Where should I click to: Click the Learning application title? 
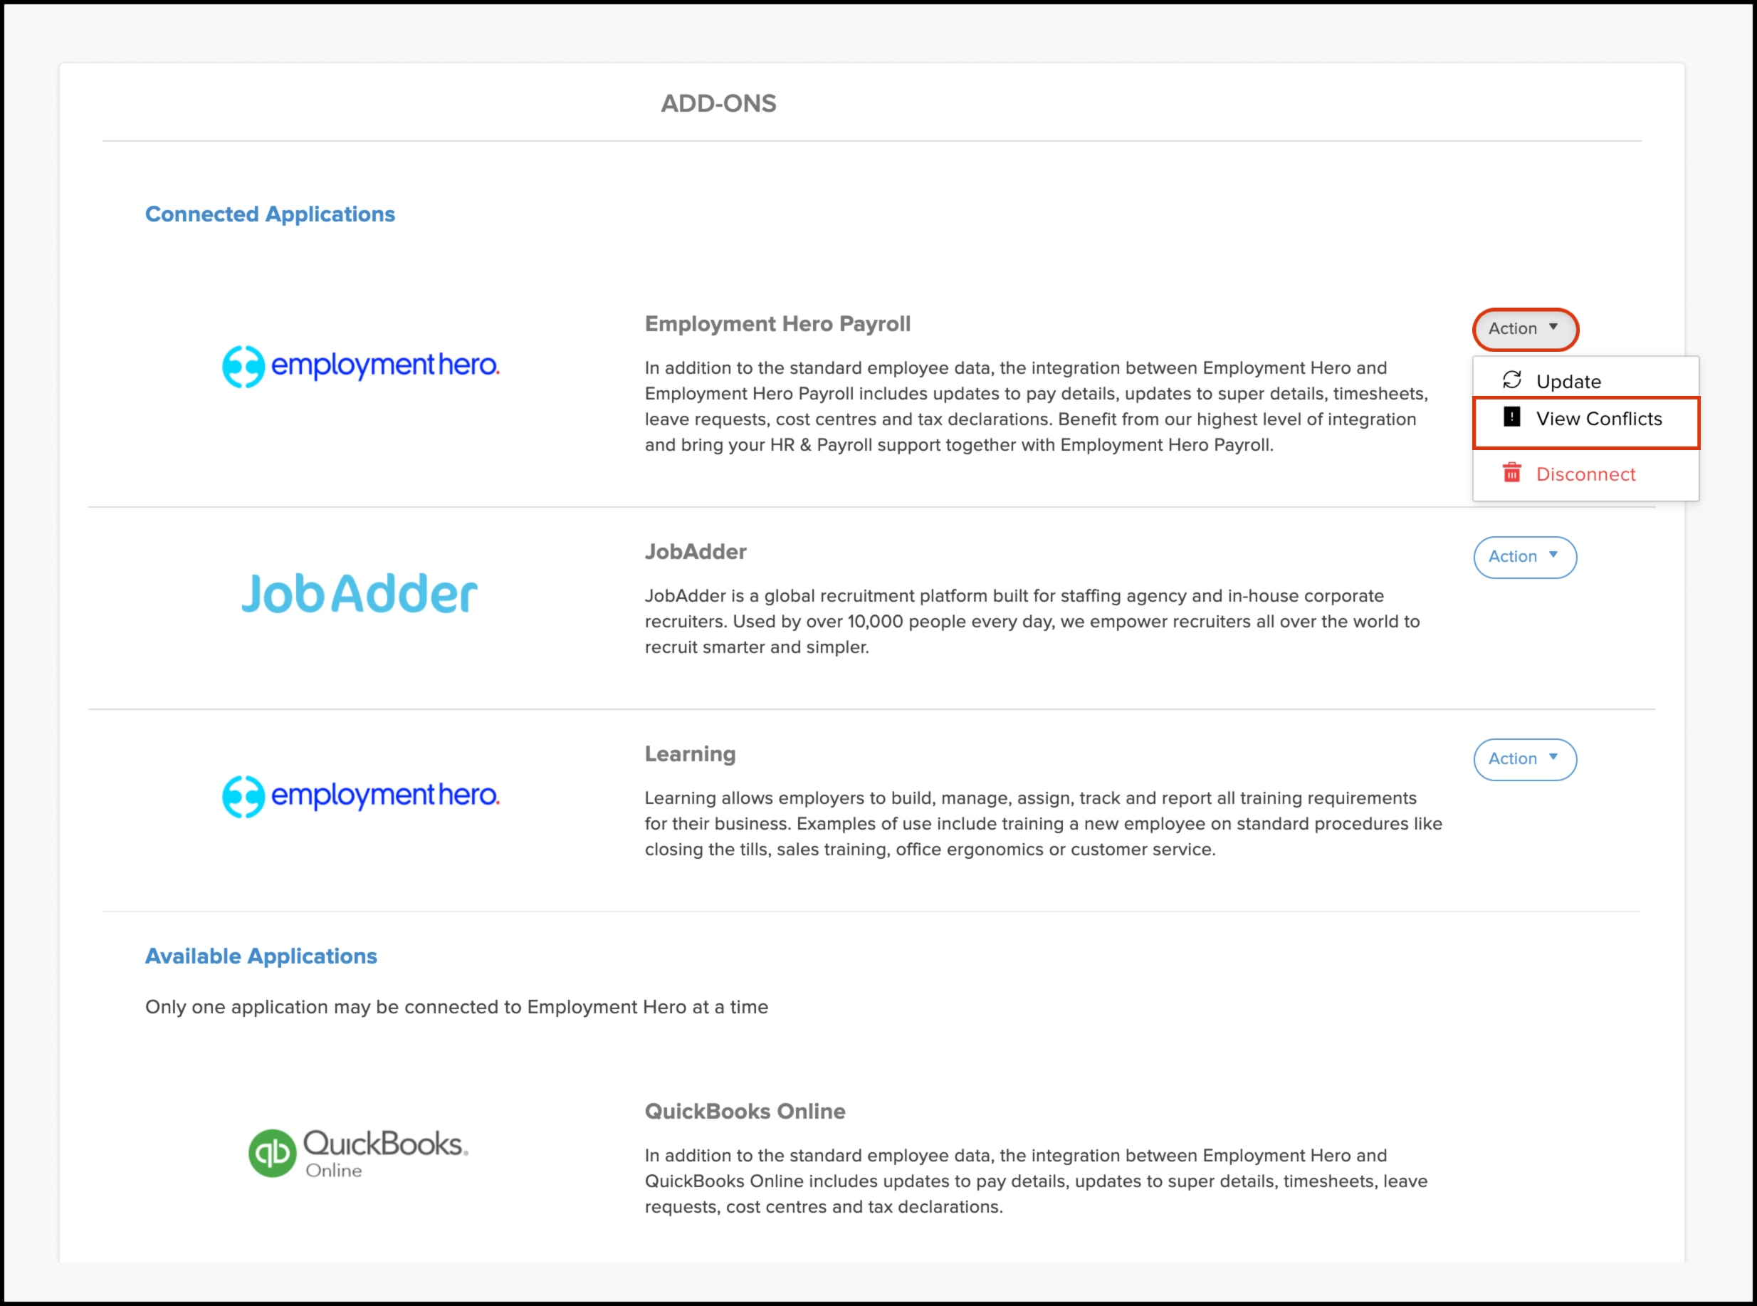(690, 754)
